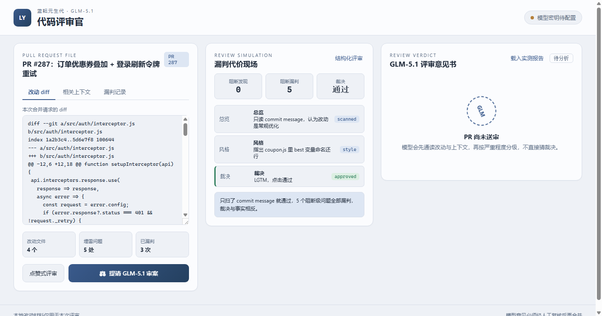
Task: Click the 漏判代价现场 heading
Action: tap(236, 64)
